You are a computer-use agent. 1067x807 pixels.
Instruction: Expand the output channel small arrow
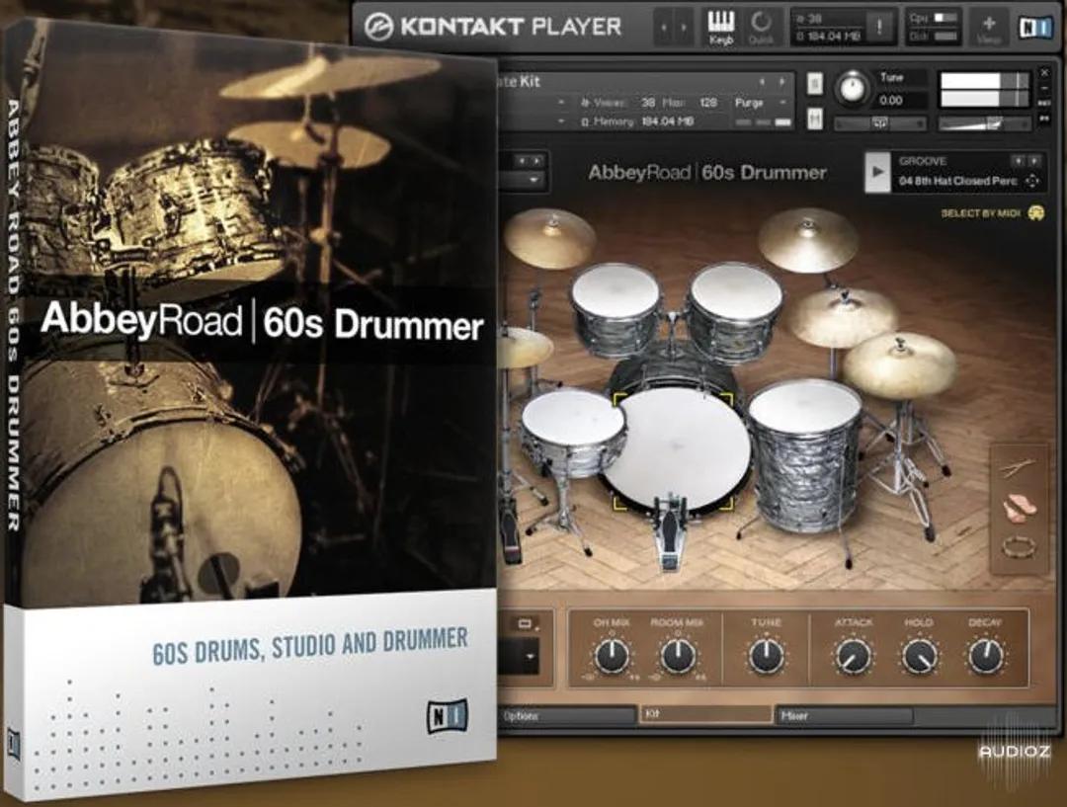[561, 103]
